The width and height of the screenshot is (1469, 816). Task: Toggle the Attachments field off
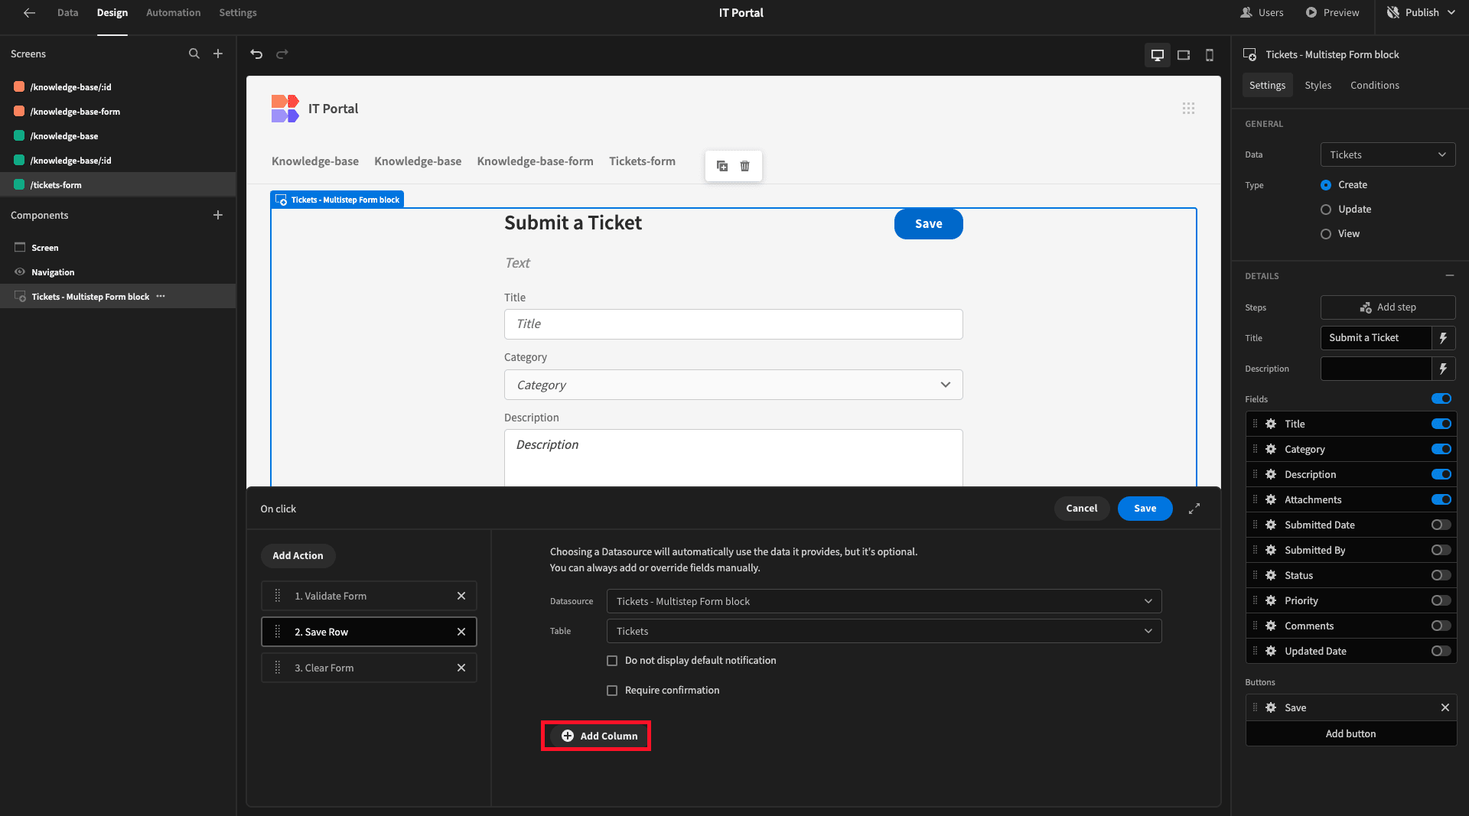1441,499
